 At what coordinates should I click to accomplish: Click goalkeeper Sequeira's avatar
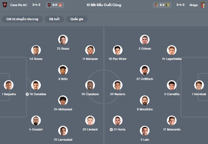pos(9,85)
